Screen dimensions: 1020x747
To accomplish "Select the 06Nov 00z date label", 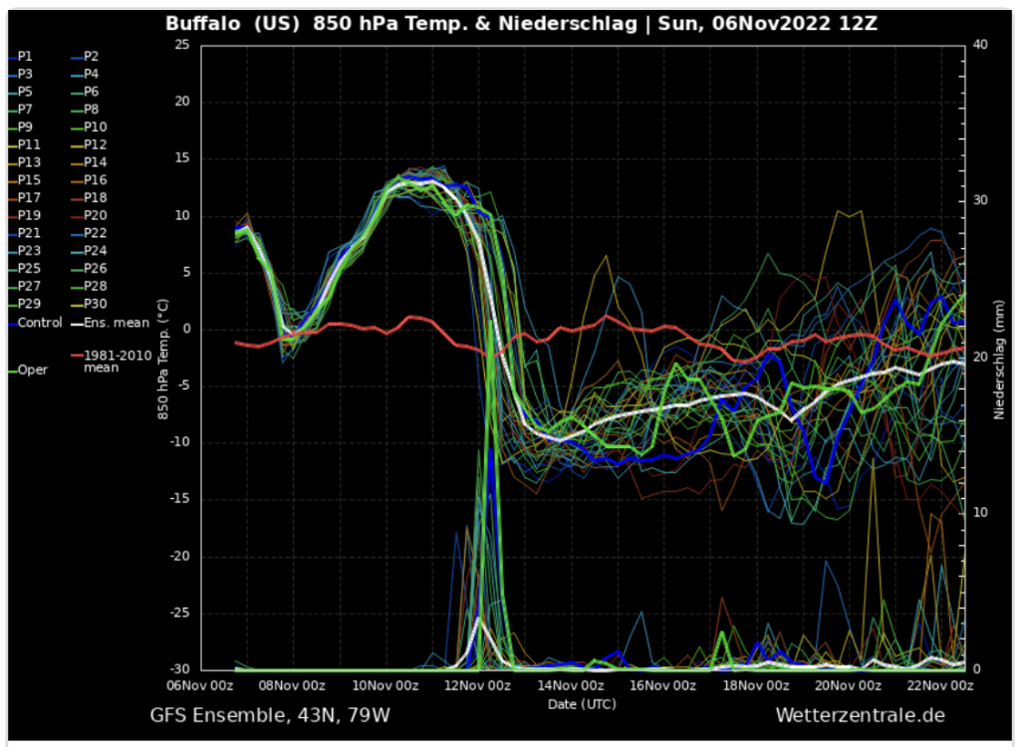I will (200, 686).
